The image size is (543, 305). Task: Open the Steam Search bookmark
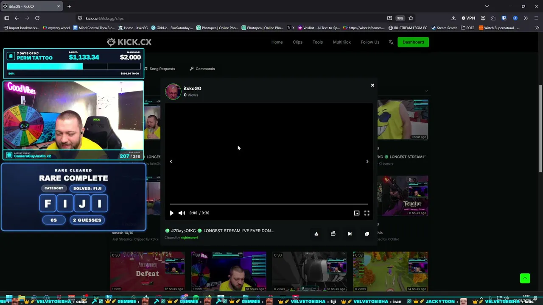coord(444,28)
